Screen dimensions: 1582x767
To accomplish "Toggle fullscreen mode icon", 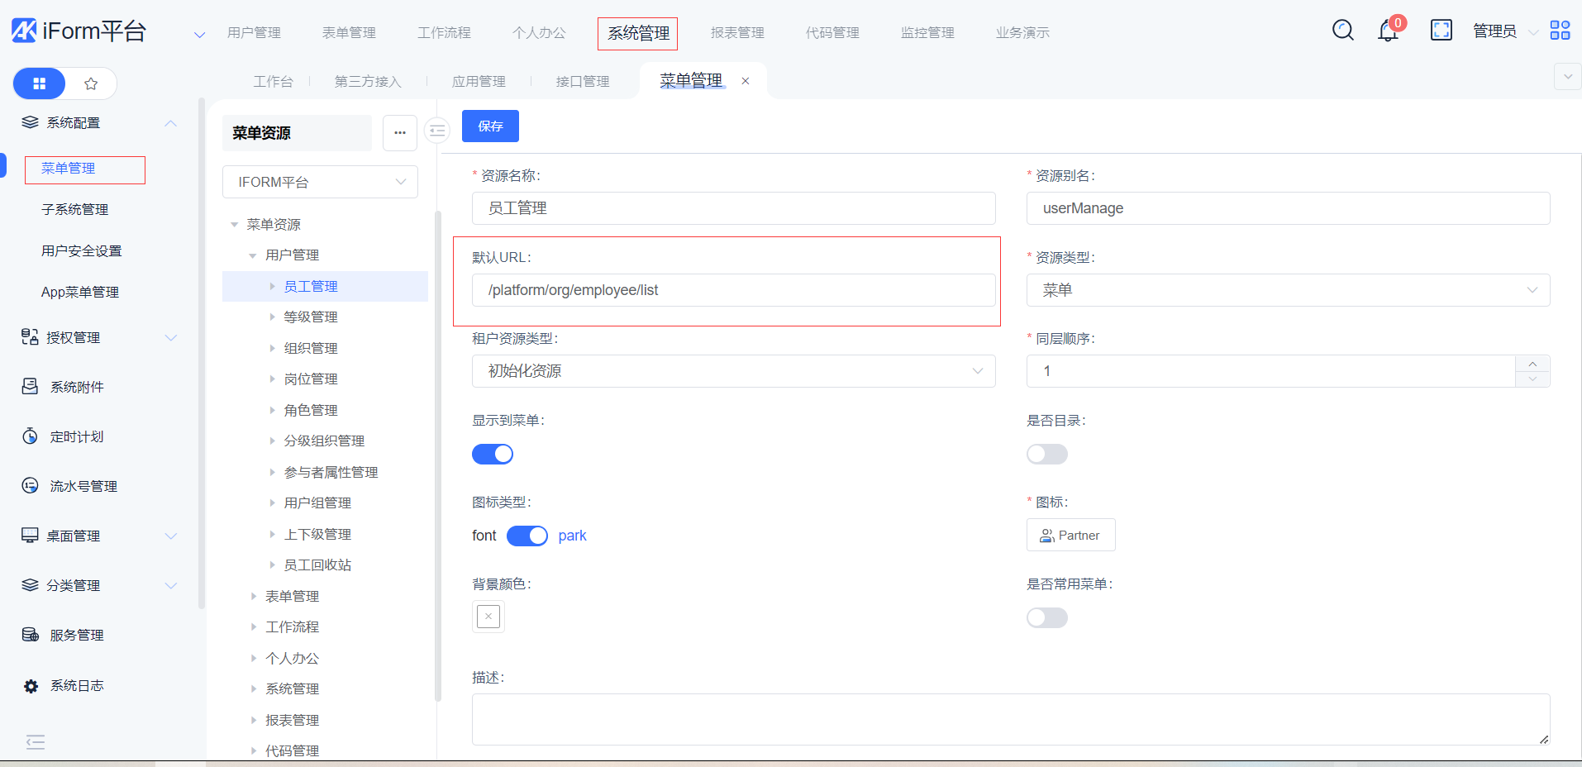I will (x=1441, y=31).
